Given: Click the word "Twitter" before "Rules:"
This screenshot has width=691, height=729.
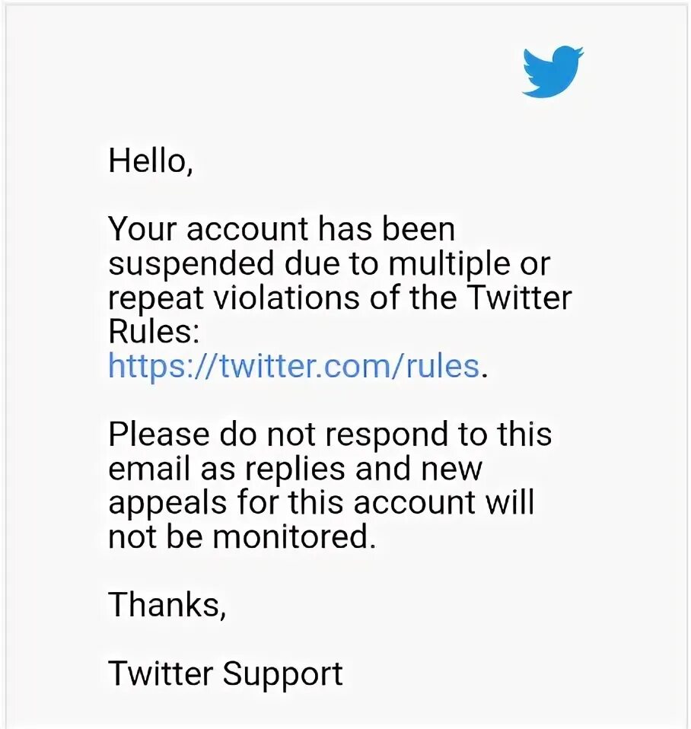Looking at the screenshot, I should 518,298.
